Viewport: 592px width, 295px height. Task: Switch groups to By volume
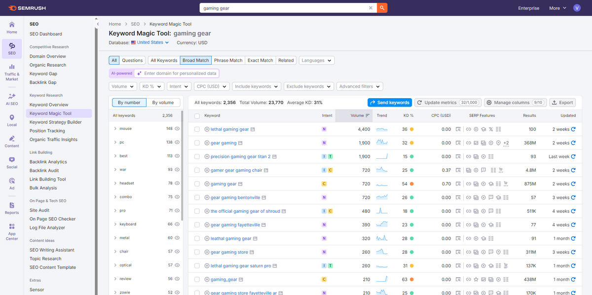163,103
